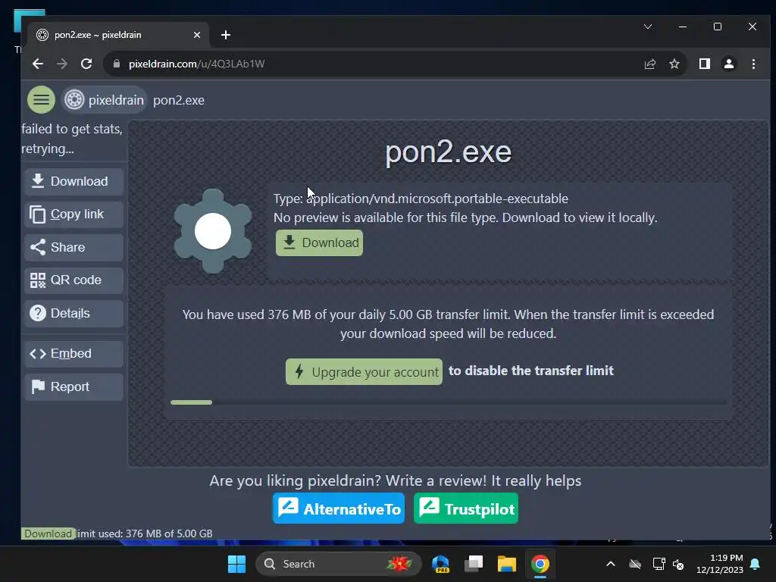Click the taskbar Search box

click(x=339, y=564)
